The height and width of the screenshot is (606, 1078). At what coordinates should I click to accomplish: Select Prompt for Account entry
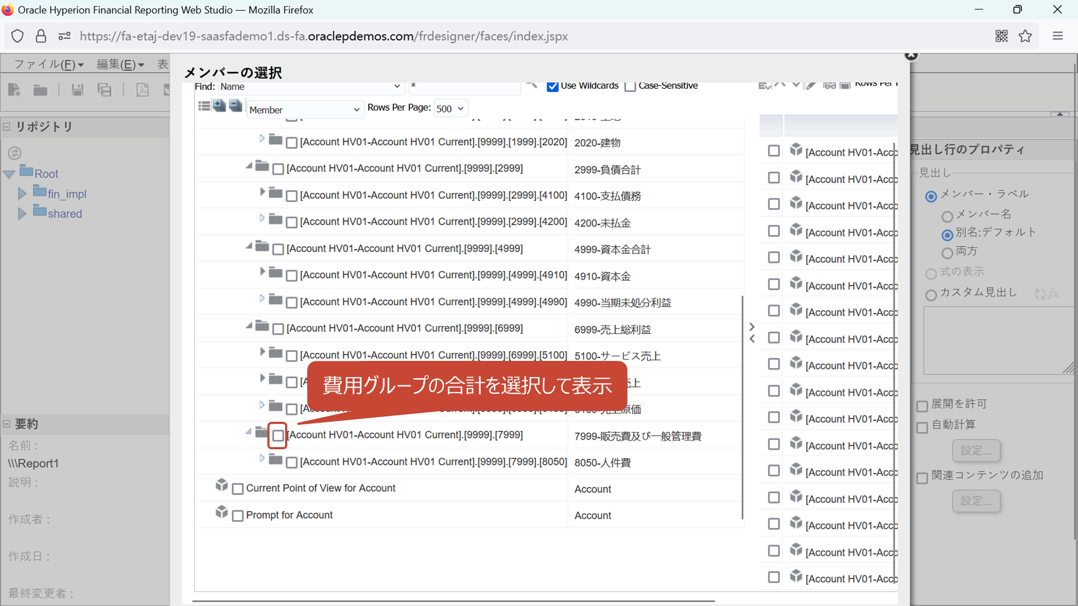coord(238,516)
